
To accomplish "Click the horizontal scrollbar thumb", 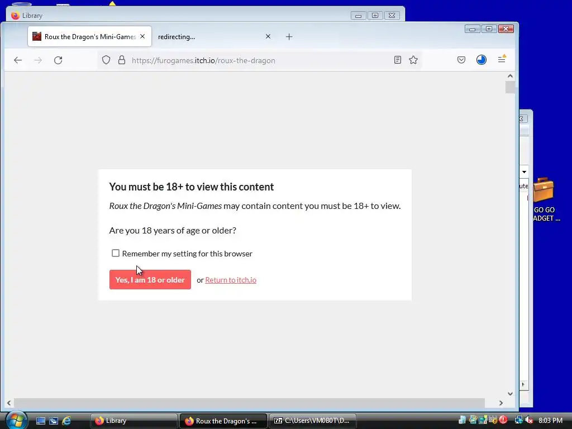I will click(x=249, y=403).
